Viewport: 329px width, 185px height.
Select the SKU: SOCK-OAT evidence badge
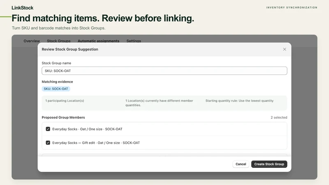(56, 89)
